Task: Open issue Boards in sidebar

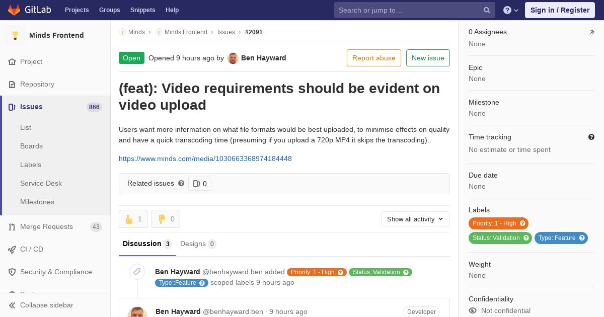Action: point(31,146)
